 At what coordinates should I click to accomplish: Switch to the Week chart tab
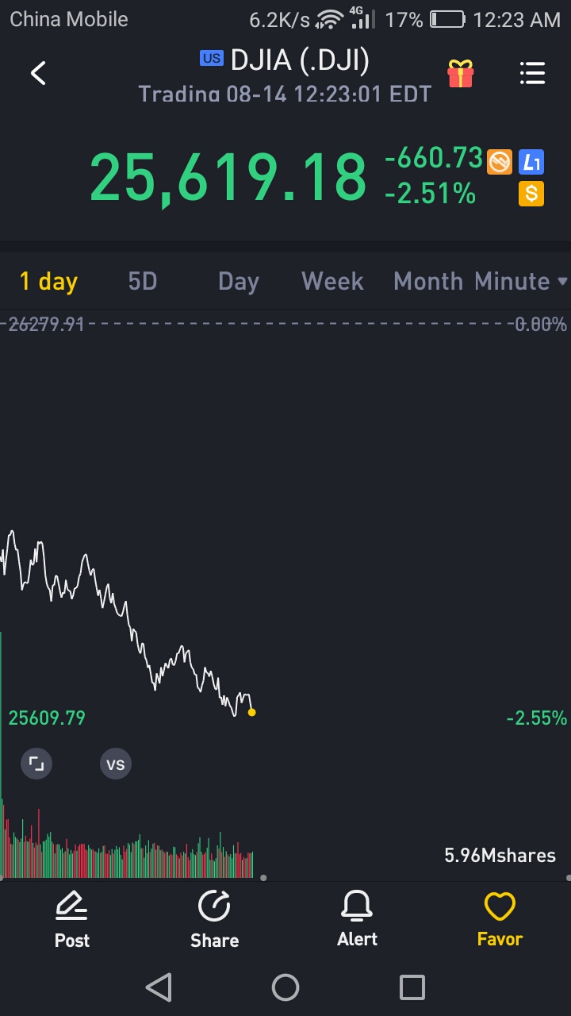[332, 282]
